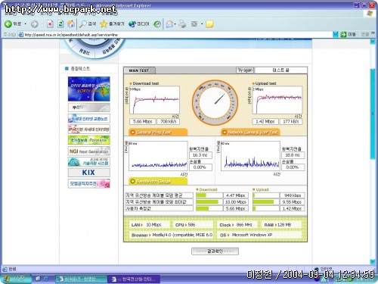This screenshot has width=378, height=284.
Task: Click the Windows flag logo throbber
Action: pos(370,14)
